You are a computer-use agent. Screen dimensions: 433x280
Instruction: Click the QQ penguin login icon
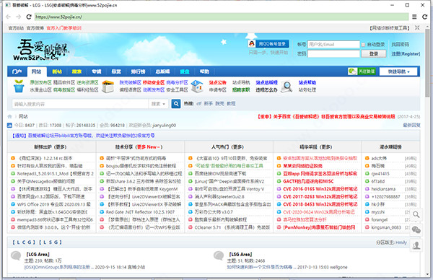[251, 43]
